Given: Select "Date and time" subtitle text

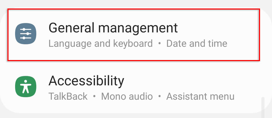Looking at the screenshot, I should tap(197, 43).
